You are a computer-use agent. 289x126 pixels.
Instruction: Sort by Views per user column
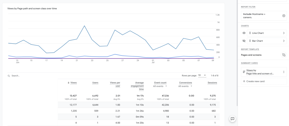[x=115, y=84]
